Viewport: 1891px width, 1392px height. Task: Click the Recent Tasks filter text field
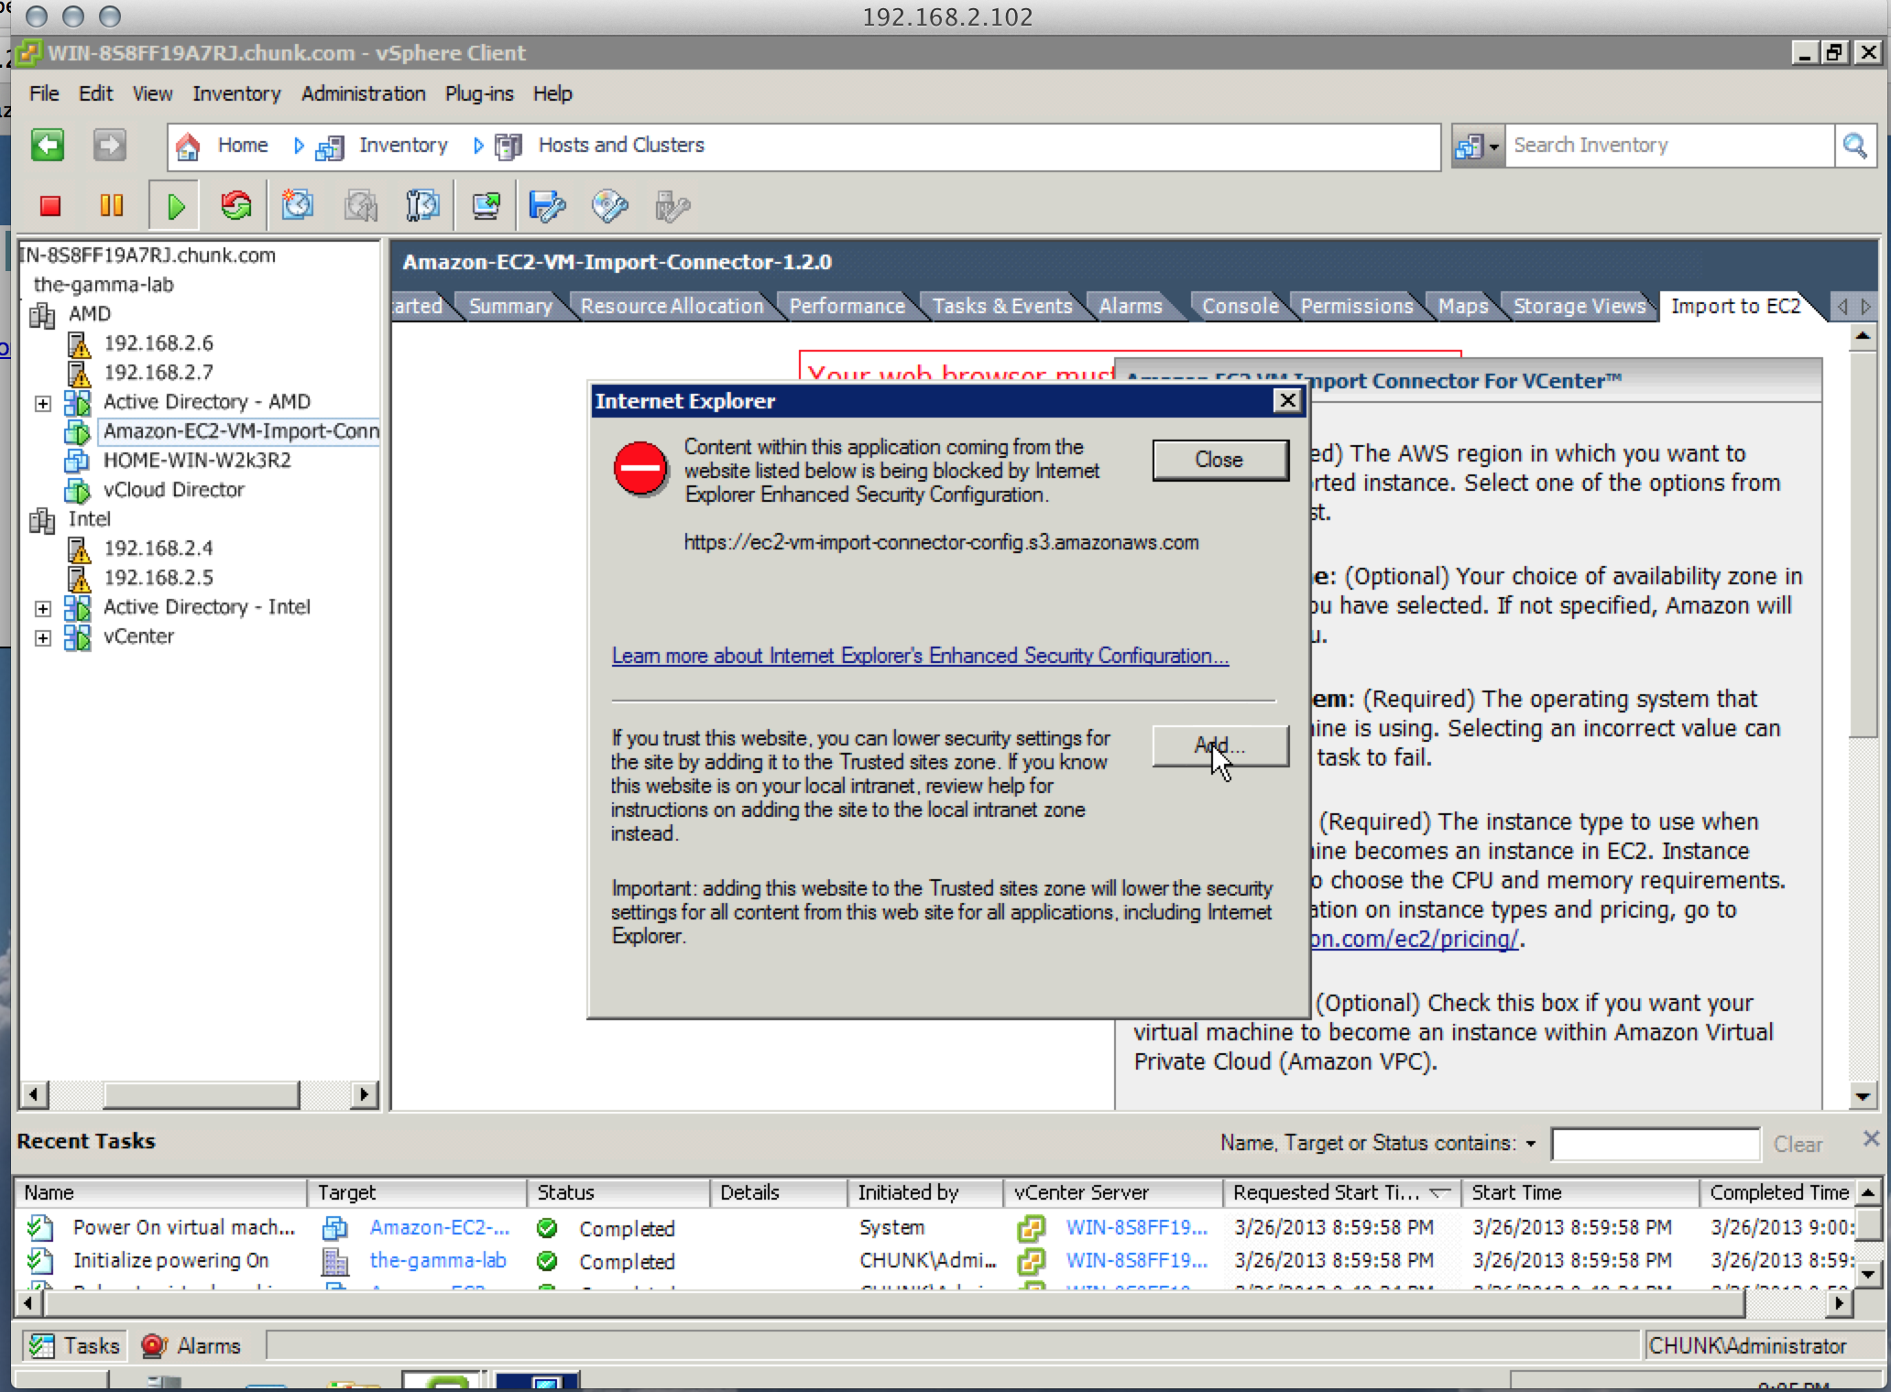click(x=1655, y=1144)
